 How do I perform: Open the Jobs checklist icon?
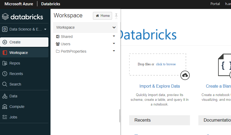click(5, 117)
